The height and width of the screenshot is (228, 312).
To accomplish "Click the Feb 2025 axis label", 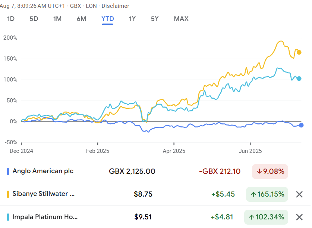I will [x=98, y=151].
